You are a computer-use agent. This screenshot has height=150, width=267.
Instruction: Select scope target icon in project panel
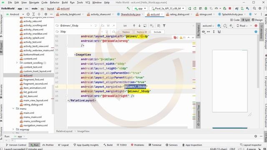click(28, 14)
